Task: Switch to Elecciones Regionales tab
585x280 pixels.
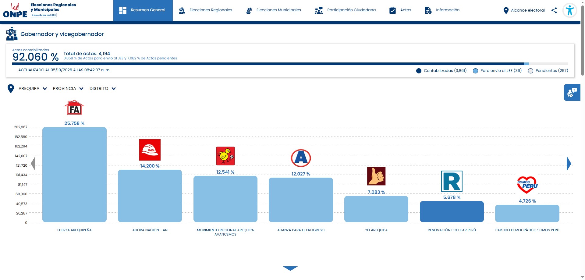Action: point(206,10)
